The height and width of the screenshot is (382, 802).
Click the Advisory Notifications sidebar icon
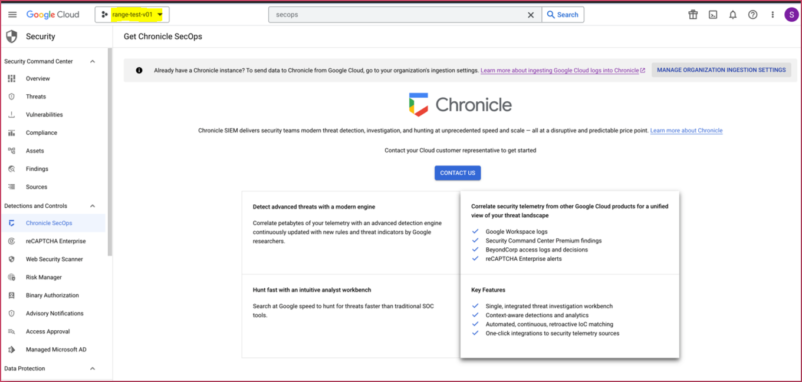coord(12,314)
